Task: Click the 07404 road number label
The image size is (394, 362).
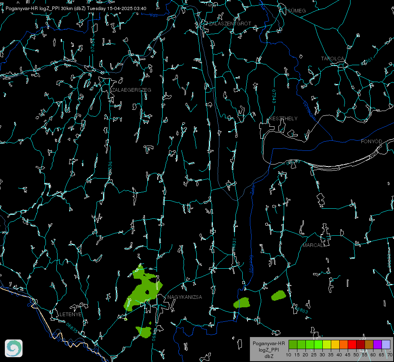Action: [93, 45]
